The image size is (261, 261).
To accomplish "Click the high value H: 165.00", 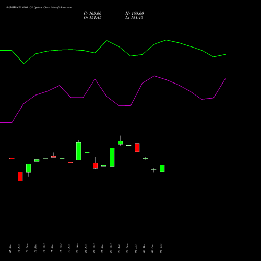I will (135, 14).
